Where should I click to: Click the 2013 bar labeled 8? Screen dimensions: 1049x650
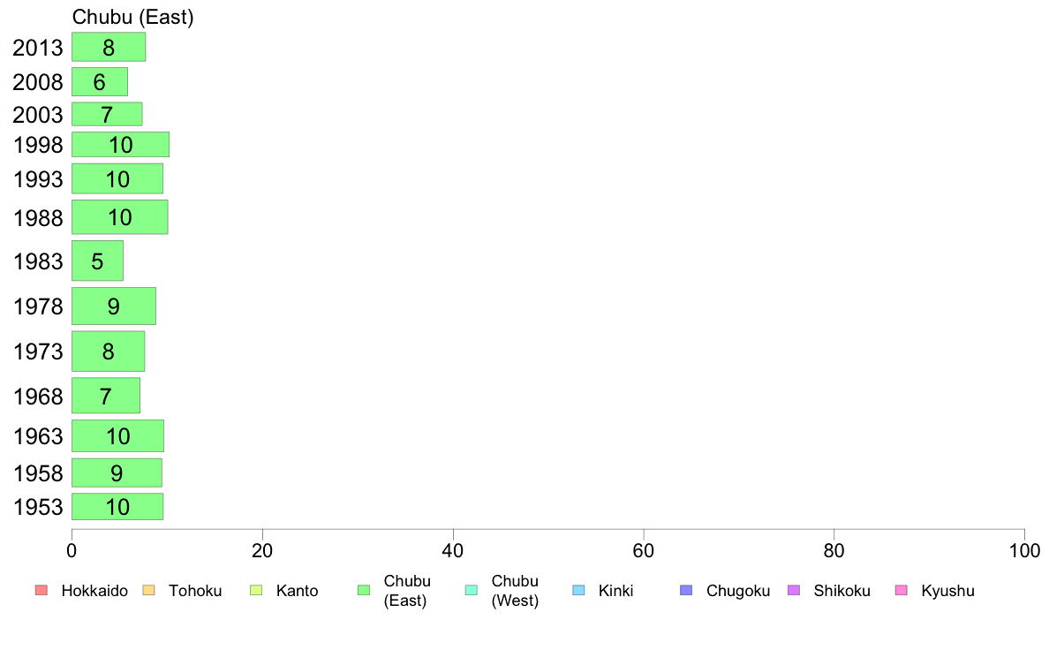click(109, 47)
